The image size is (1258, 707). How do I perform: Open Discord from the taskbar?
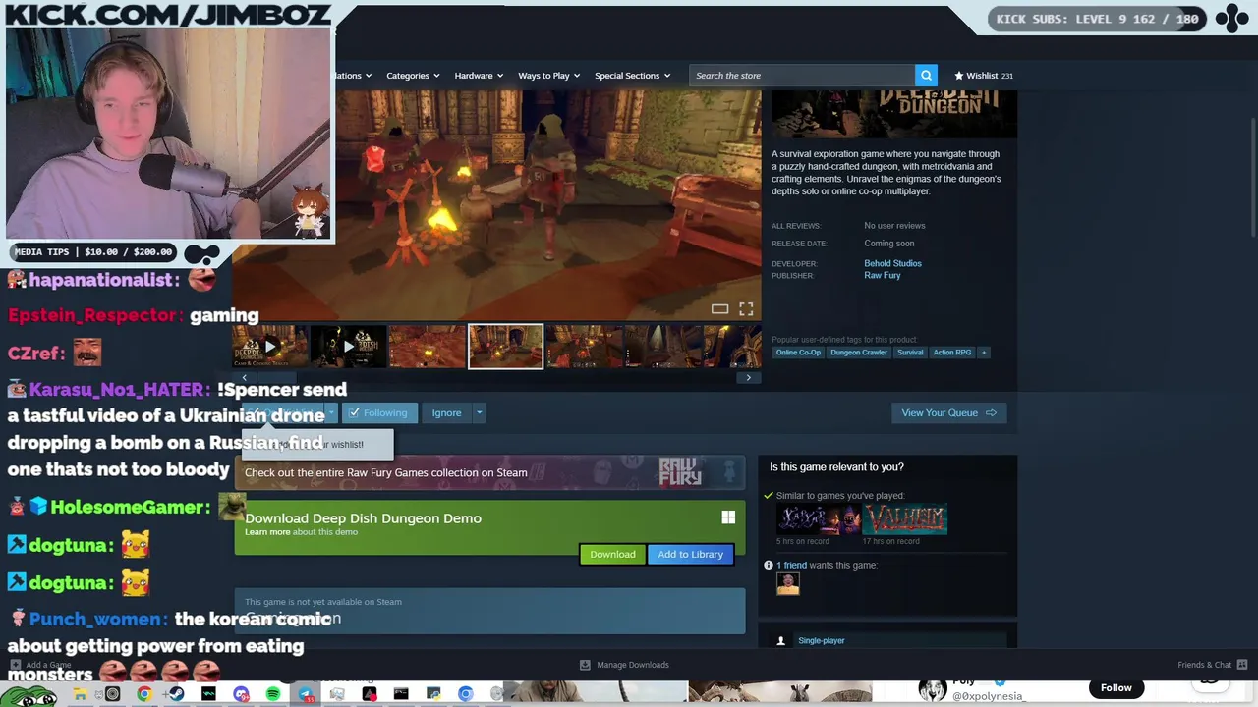(x=241, y=694)
